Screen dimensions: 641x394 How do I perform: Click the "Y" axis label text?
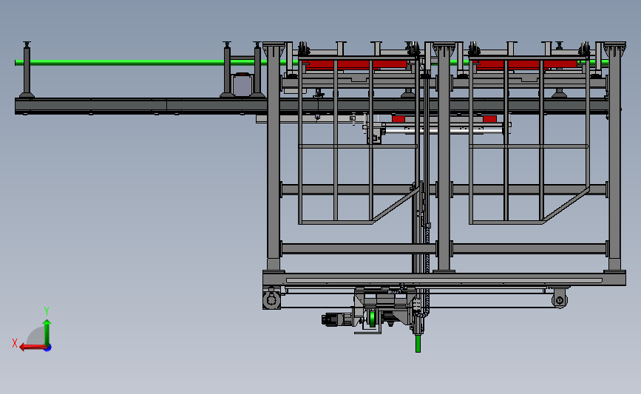click(x=47, y=311)
